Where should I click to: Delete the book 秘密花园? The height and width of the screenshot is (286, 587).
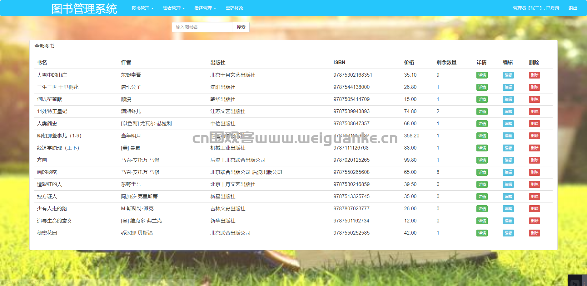pyautogui.click(x=534, y=233)
